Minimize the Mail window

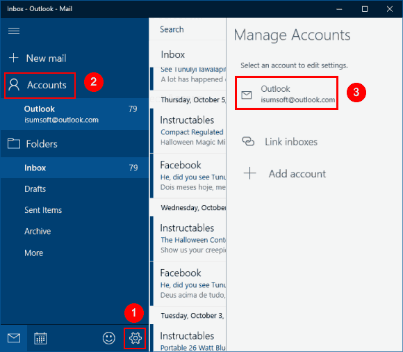339,9
